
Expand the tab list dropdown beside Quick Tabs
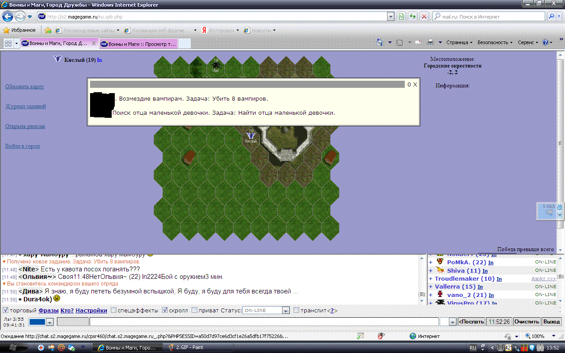pyautogui.click(x=17, y=43)
